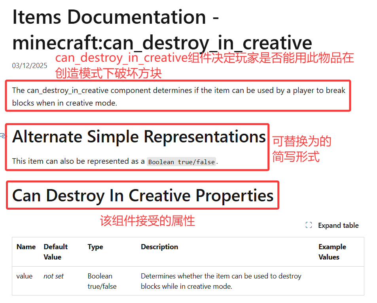Screen dimensions: 377x303
Task: Select the Example Values column header
Action: pos(332,252)
